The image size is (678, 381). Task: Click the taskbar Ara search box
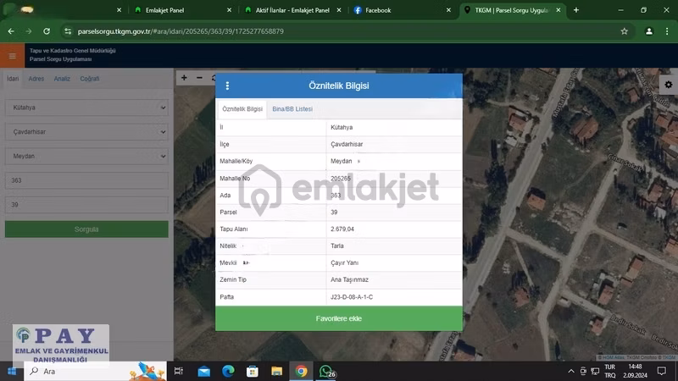[x=95, y=371]
